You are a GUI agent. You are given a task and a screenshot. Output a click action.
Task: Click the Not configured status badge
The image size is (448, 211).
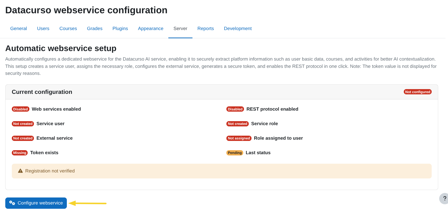coord(418,92)
